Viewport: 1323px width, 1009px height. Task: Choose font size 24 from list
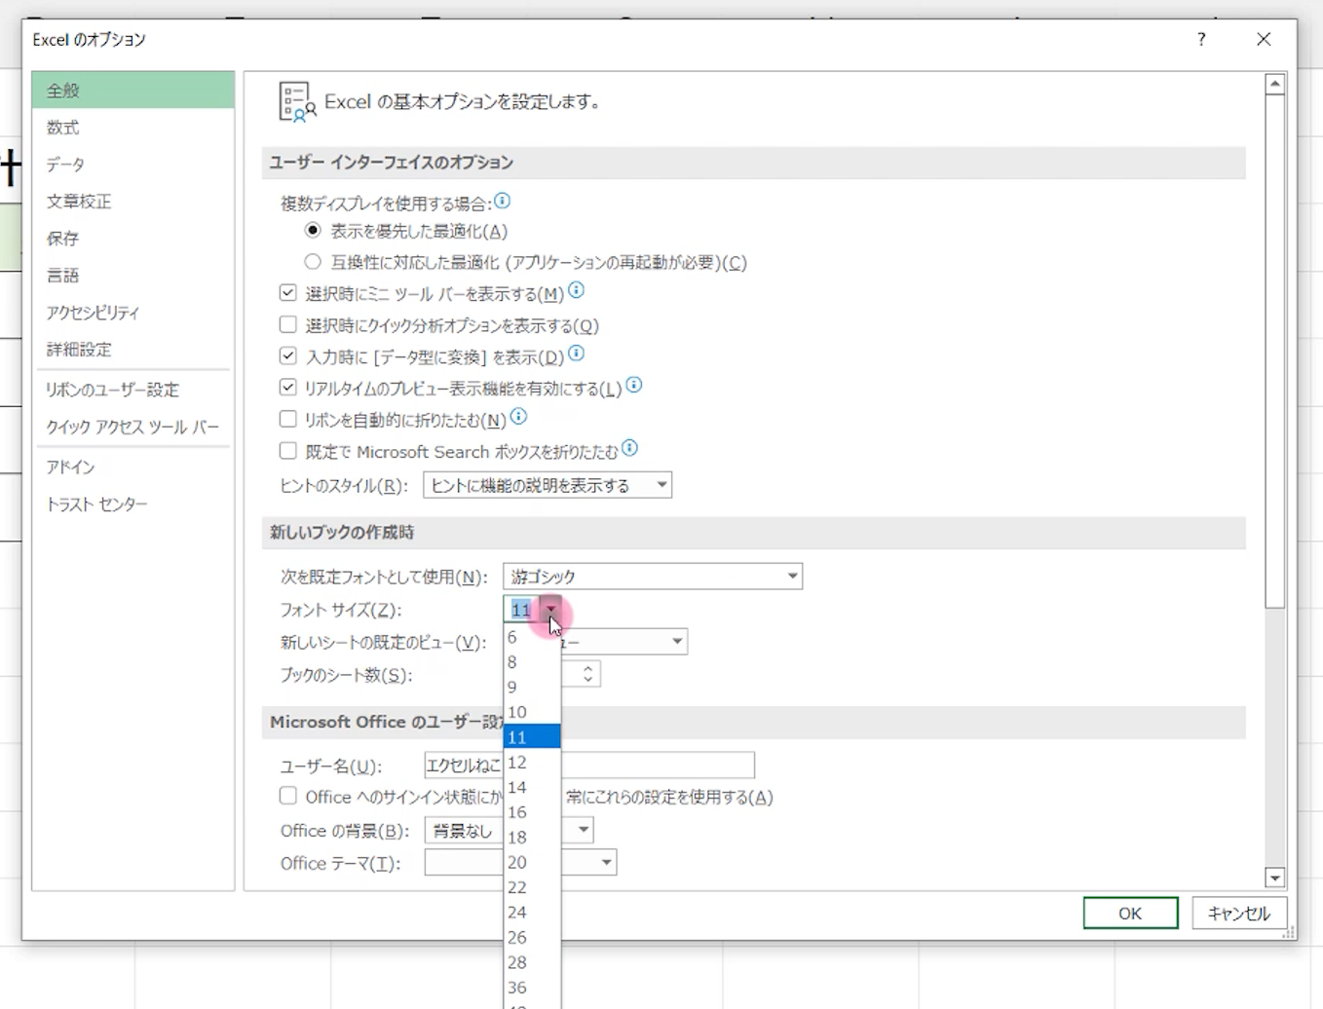coord(532,913)
